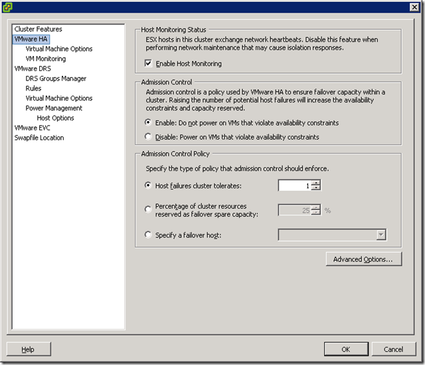This screenshot has width=425, height=365.
Task: Cancel the dialog
Action: pos(394,349)
